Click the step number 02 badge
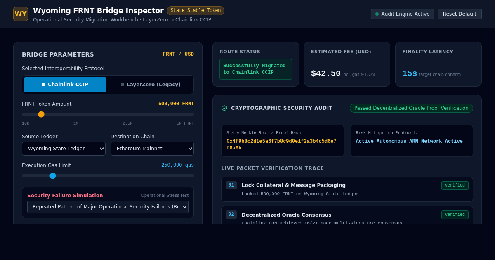 coord(231,215)
